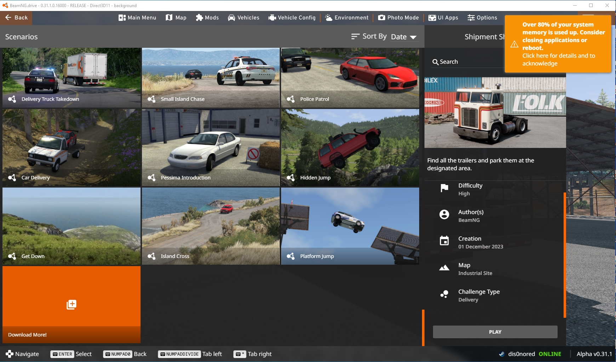This screenshot has height=362, width=616.
Task: Click the scenario icon on Get Down
Action: click(12, 256)
